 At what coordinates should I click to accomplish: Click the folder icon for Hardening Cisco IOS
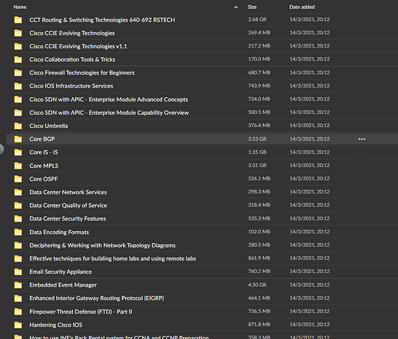pos(18,325)
